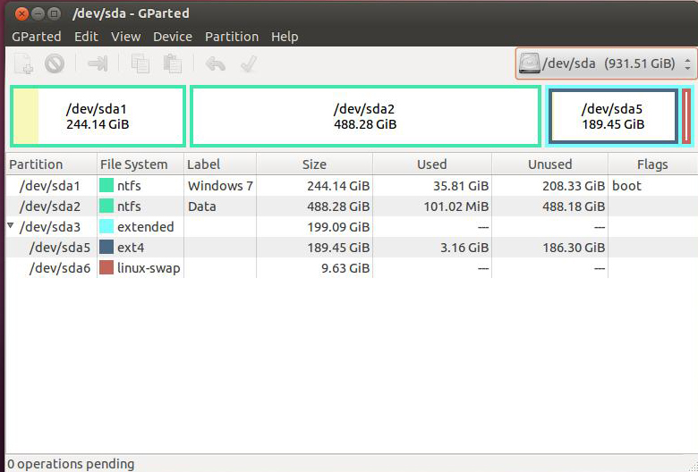The image size is (698, 472).
Task: Click the Undo last operation icon
Action: coord(216,63)
